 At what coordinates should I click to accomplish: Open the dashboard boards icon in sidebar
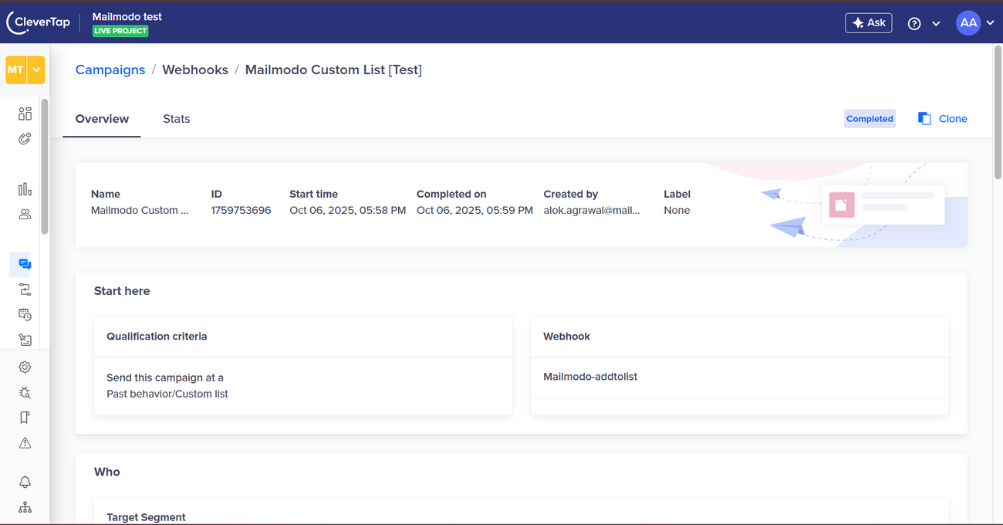25,114
